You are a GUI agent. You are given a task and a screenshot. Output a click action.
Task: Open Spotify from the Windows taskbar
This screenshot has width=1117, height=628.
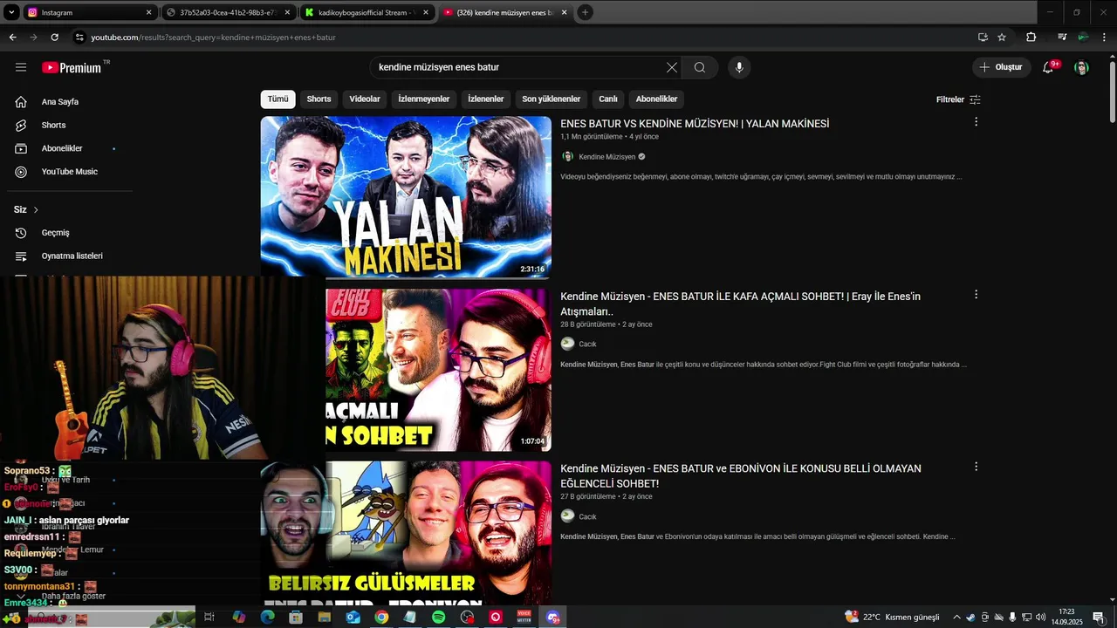[439, 617]
